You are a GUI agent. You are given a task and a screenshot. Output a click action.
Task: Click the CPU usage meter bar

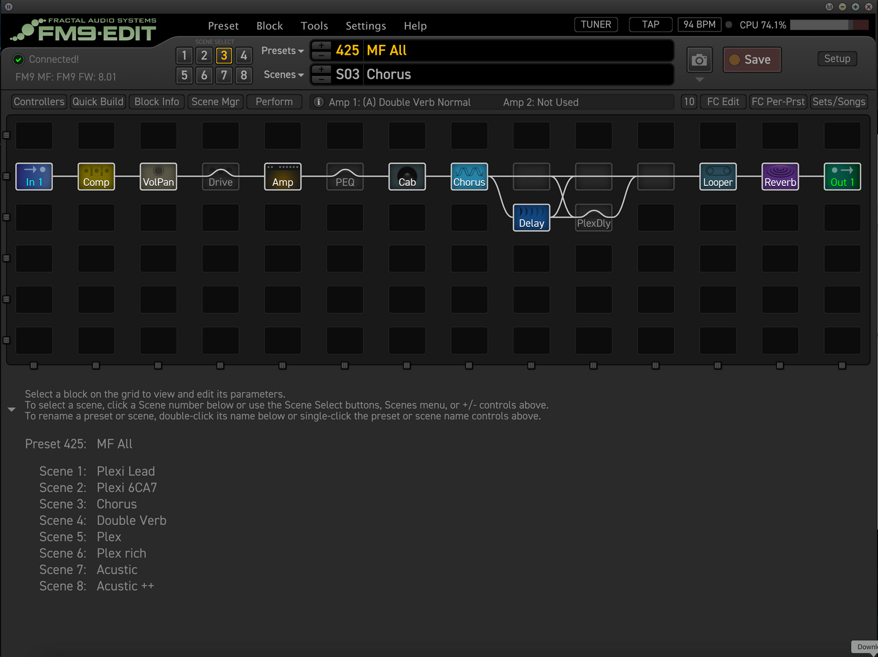click(829, 25)
